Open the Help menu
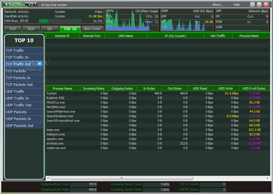 pyautogui.click(x=236, y=5)
